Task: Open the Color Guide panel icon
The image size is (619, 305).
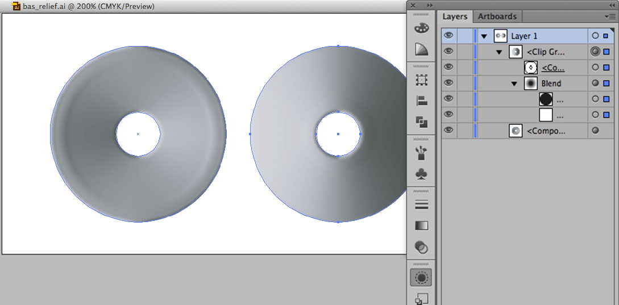Action: pyautogui.click(x=422, y=49)
